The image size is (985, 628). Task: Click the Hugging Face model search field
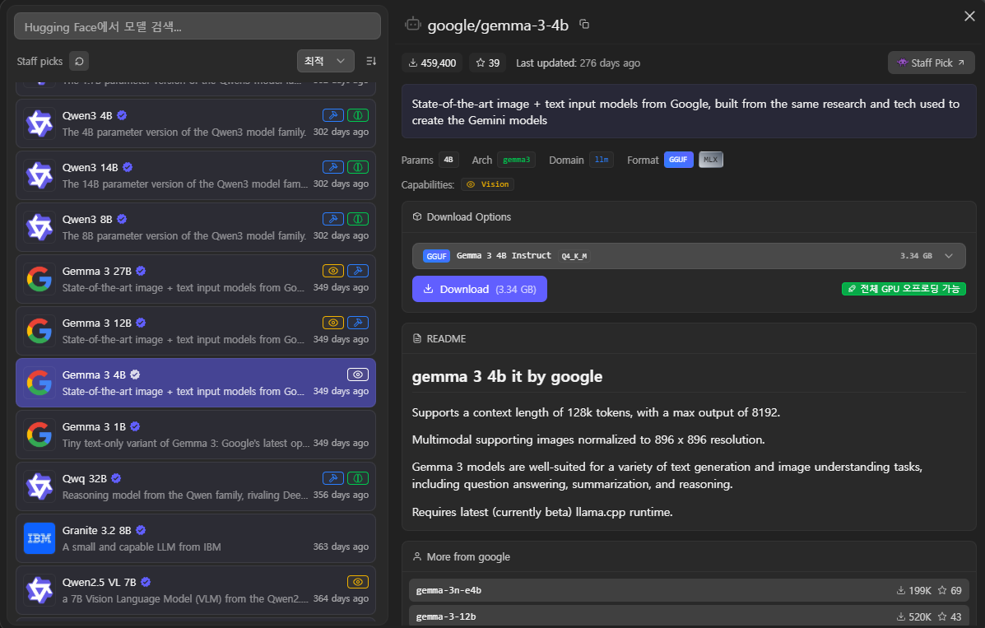click(197, 26)
